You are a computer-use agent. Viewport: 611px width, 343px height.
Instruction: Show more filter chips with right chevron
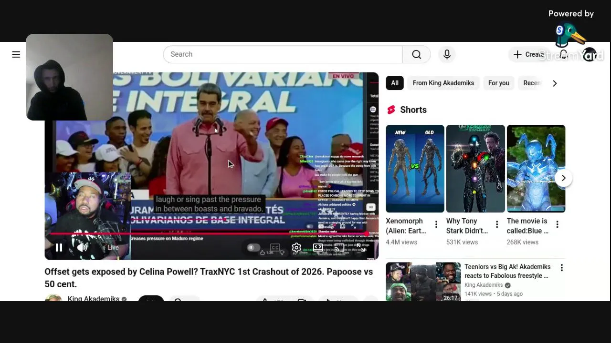click(555, 83)
